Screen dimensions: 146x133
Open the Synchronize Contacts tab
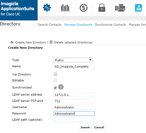111,24
